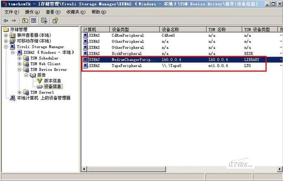The width and height of the screenshot is (283, 181).
Task: Click the TSM Scheduler icon
Action: [x=26, y=58]
